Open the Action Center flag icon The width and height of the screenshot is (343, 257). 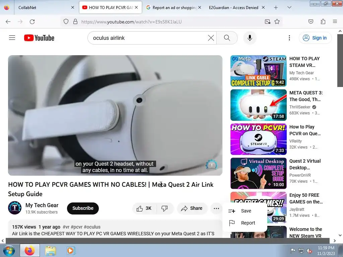point(292,251)
